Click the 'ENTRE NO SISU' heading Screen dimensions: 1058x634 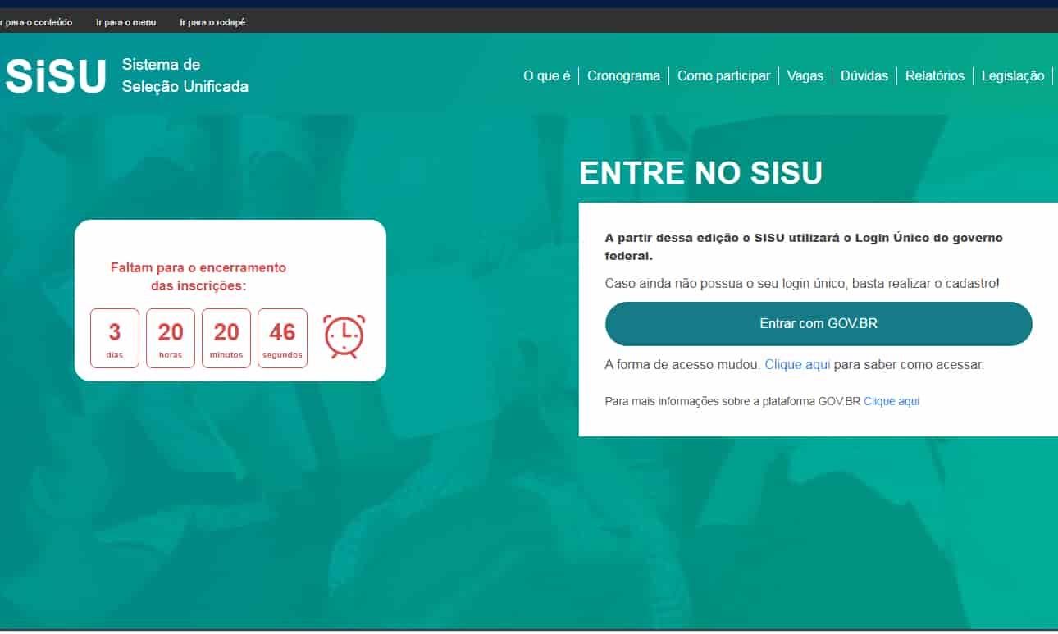click(x=700, y=173)
